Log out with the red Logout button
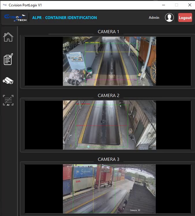This screenshot has height=216, width=195. 185,18
